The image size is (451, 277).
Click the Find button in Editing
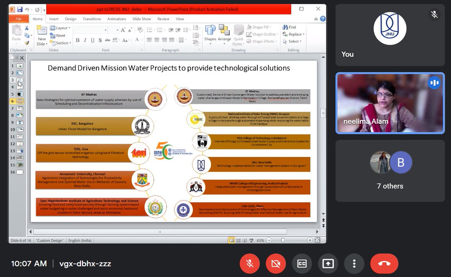tap(289, 27)
